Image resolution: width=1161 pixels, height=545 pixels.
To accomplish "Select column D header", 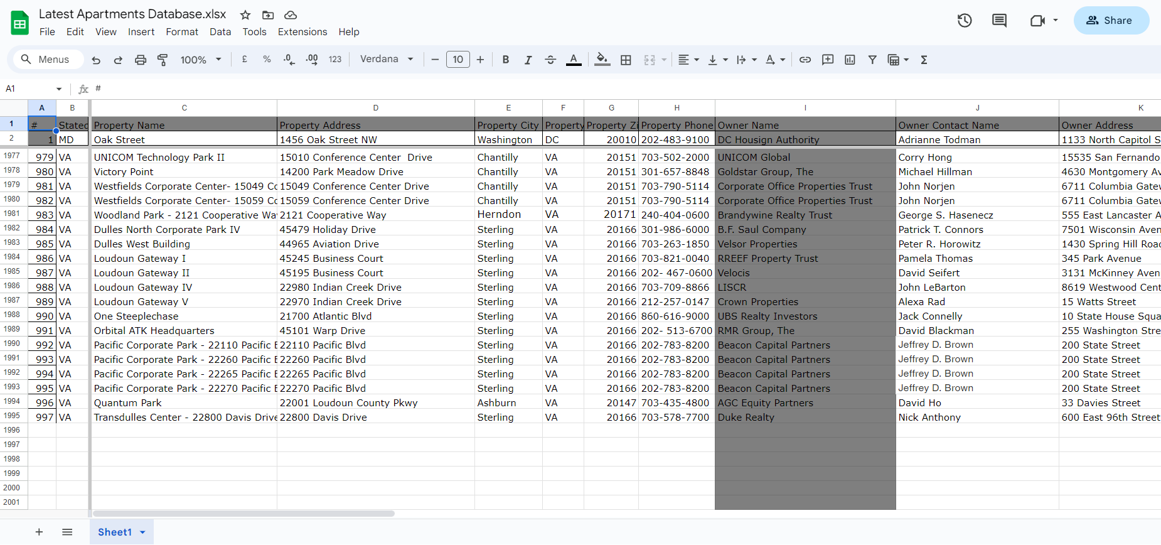I will (x=376, y=108).
